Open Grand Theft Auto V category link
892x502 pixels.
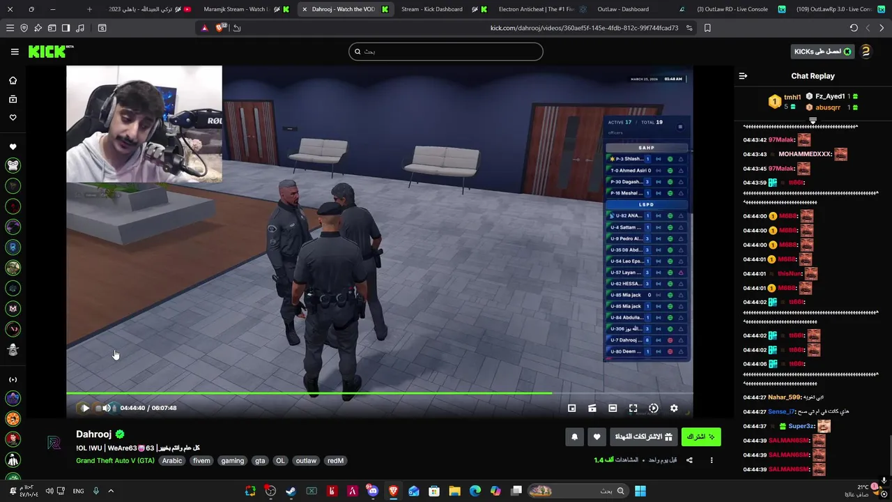(x=115, y=461)
